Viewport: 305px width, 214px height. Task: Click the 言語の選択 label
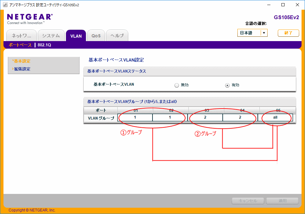click(x=256, y=24)
